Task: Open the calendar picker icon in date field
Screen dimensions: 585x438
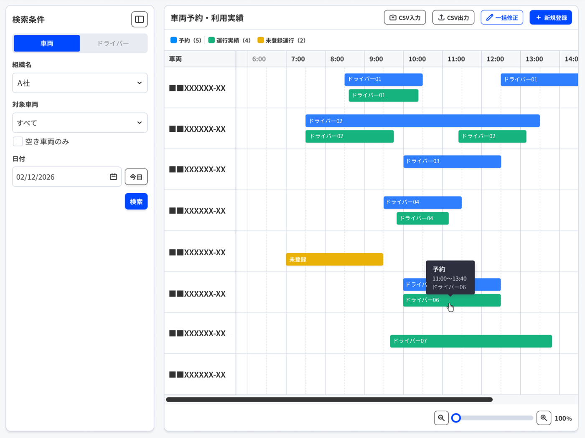Action: (113, 177)
